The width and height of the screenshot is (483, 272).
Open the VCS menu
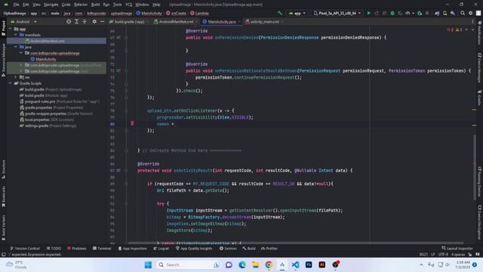pyautogui.click(x=129, y=5)
